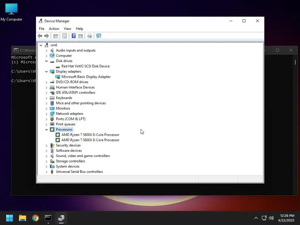Viewport: 300px width, 225px height.
Task: Click the System devices folder icon
Action: [52, 166]
